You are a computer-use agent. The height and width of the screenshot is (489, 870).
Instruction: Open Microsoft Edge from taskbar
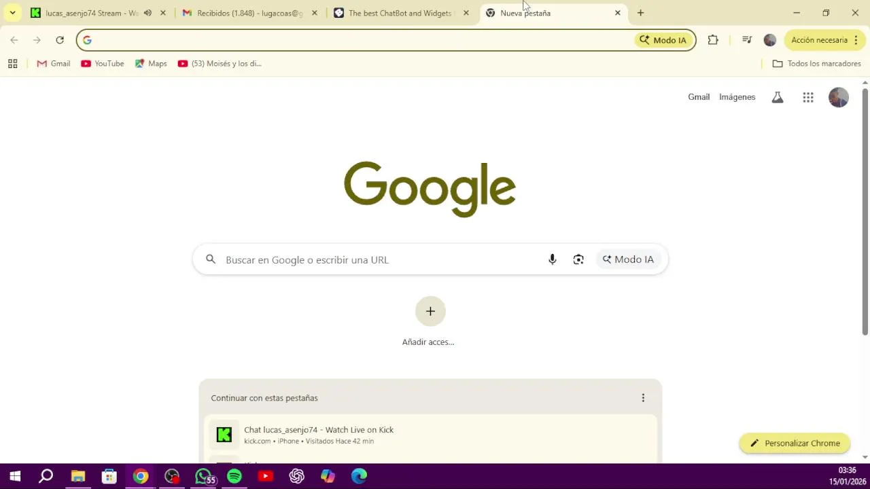point(360,476)
